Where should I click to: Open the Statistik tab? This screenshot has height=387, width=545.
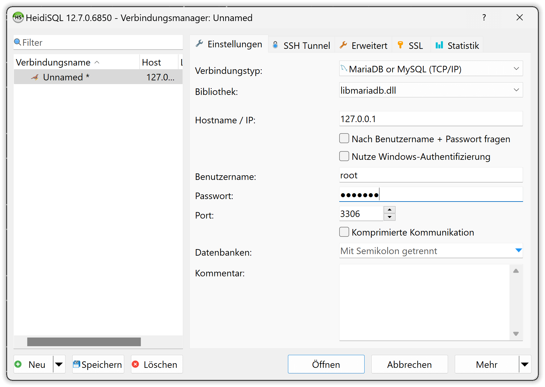(457, 45)
